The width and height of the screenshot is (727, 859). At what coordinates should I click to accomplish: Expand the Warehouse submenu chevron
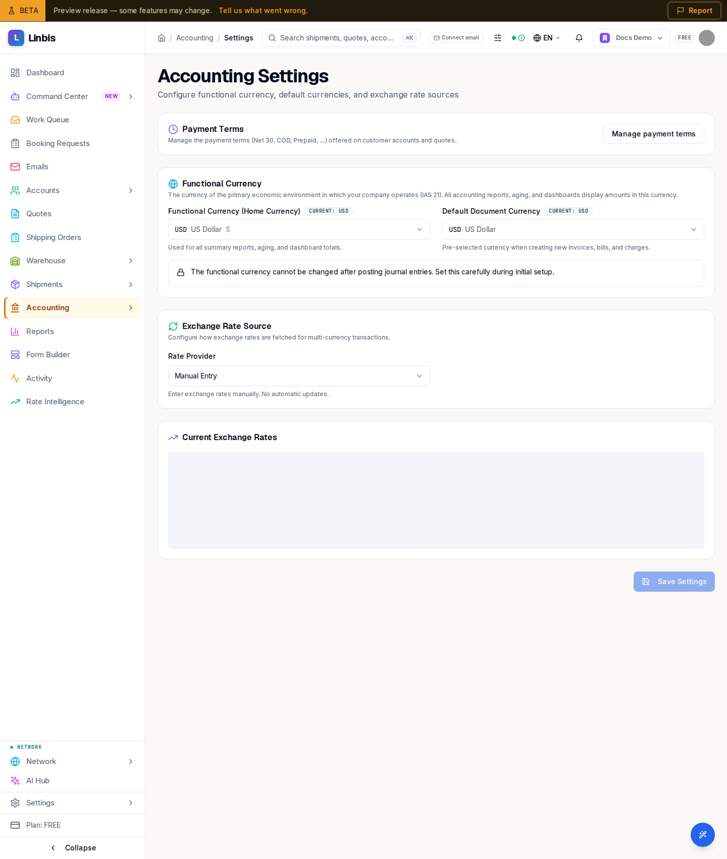pos(131,261)
